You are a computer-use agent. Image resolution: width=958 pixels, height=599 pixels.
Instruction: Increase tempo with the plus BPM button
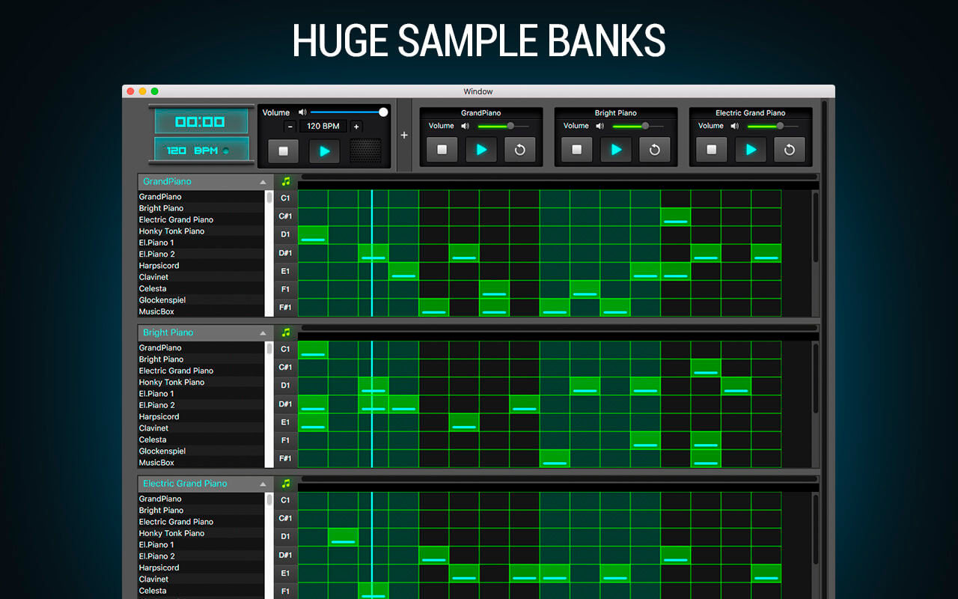[x=356, y=127]
